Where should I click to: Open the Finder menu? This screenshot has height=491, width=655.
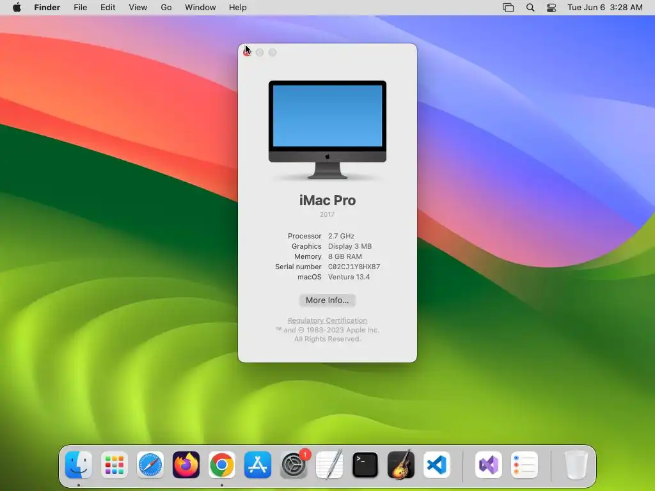(x=47, y=8)
